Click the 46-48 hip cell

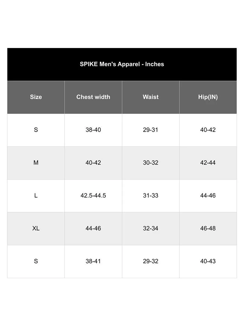208,228
